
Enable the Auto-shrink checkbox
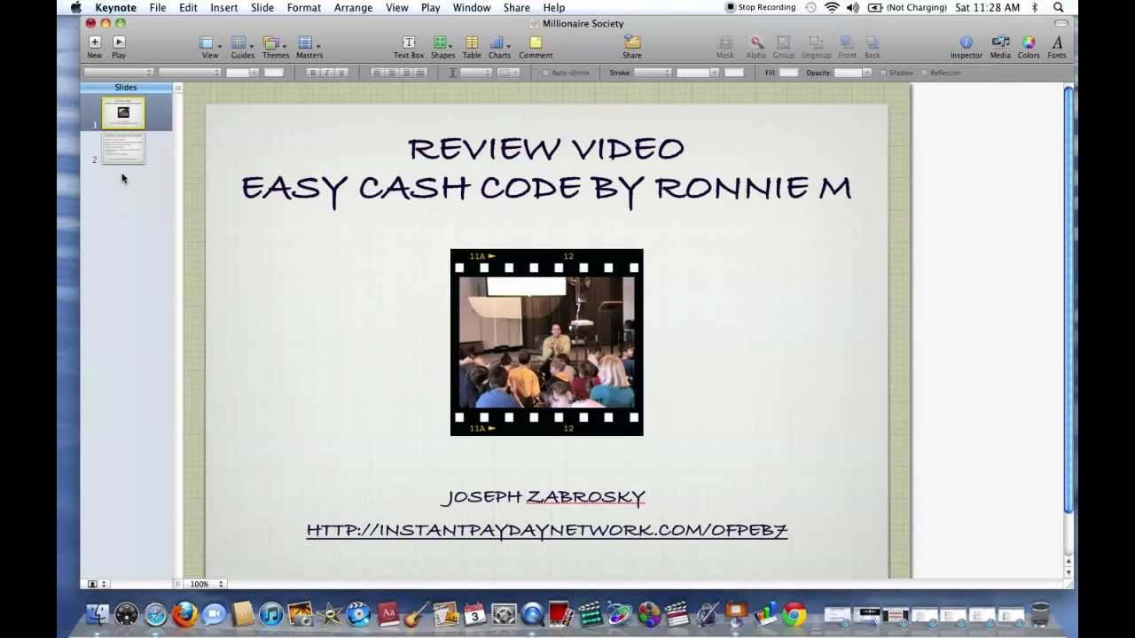pos(545,73)
